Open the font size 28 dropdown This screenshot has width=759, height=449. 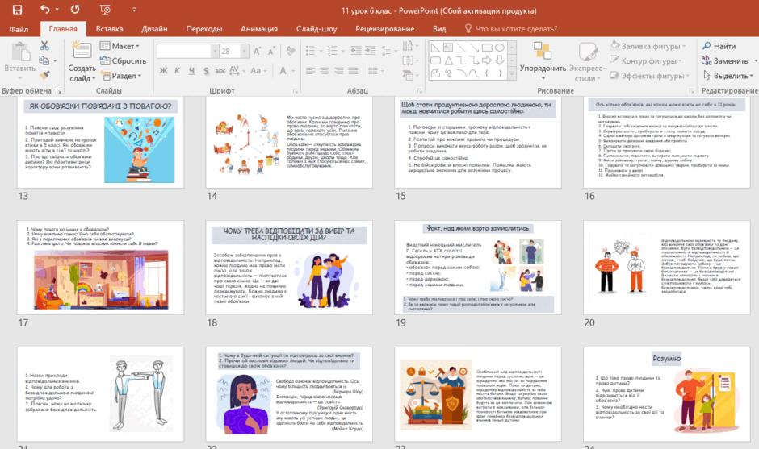coord(245,51)
